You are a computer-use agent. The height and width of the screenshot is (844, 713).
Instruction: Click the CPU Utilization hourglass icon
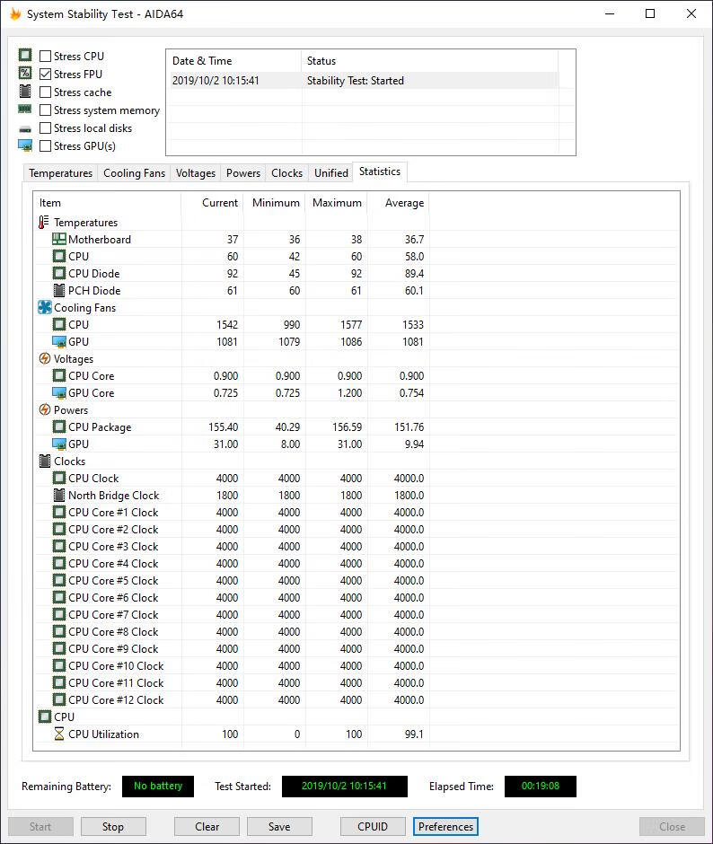pos(59,734)
